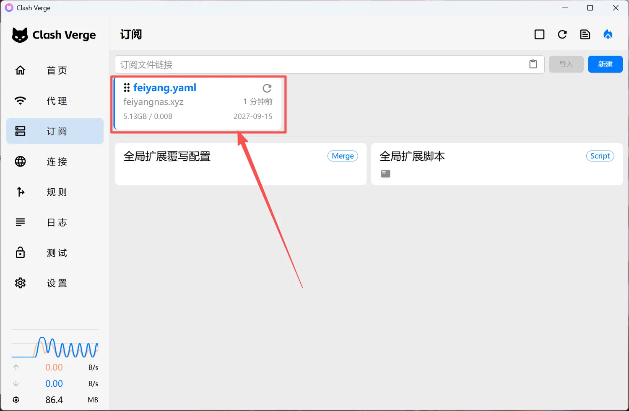Open the 全局扩展覆写配置 card
The image size is (629, 411).
click(241, 164)
